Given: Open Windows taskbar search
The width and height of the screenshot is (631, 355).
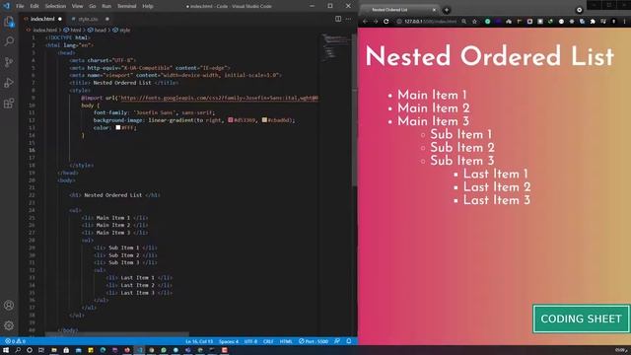Looking at the screenshot, I should coord(18,350).
